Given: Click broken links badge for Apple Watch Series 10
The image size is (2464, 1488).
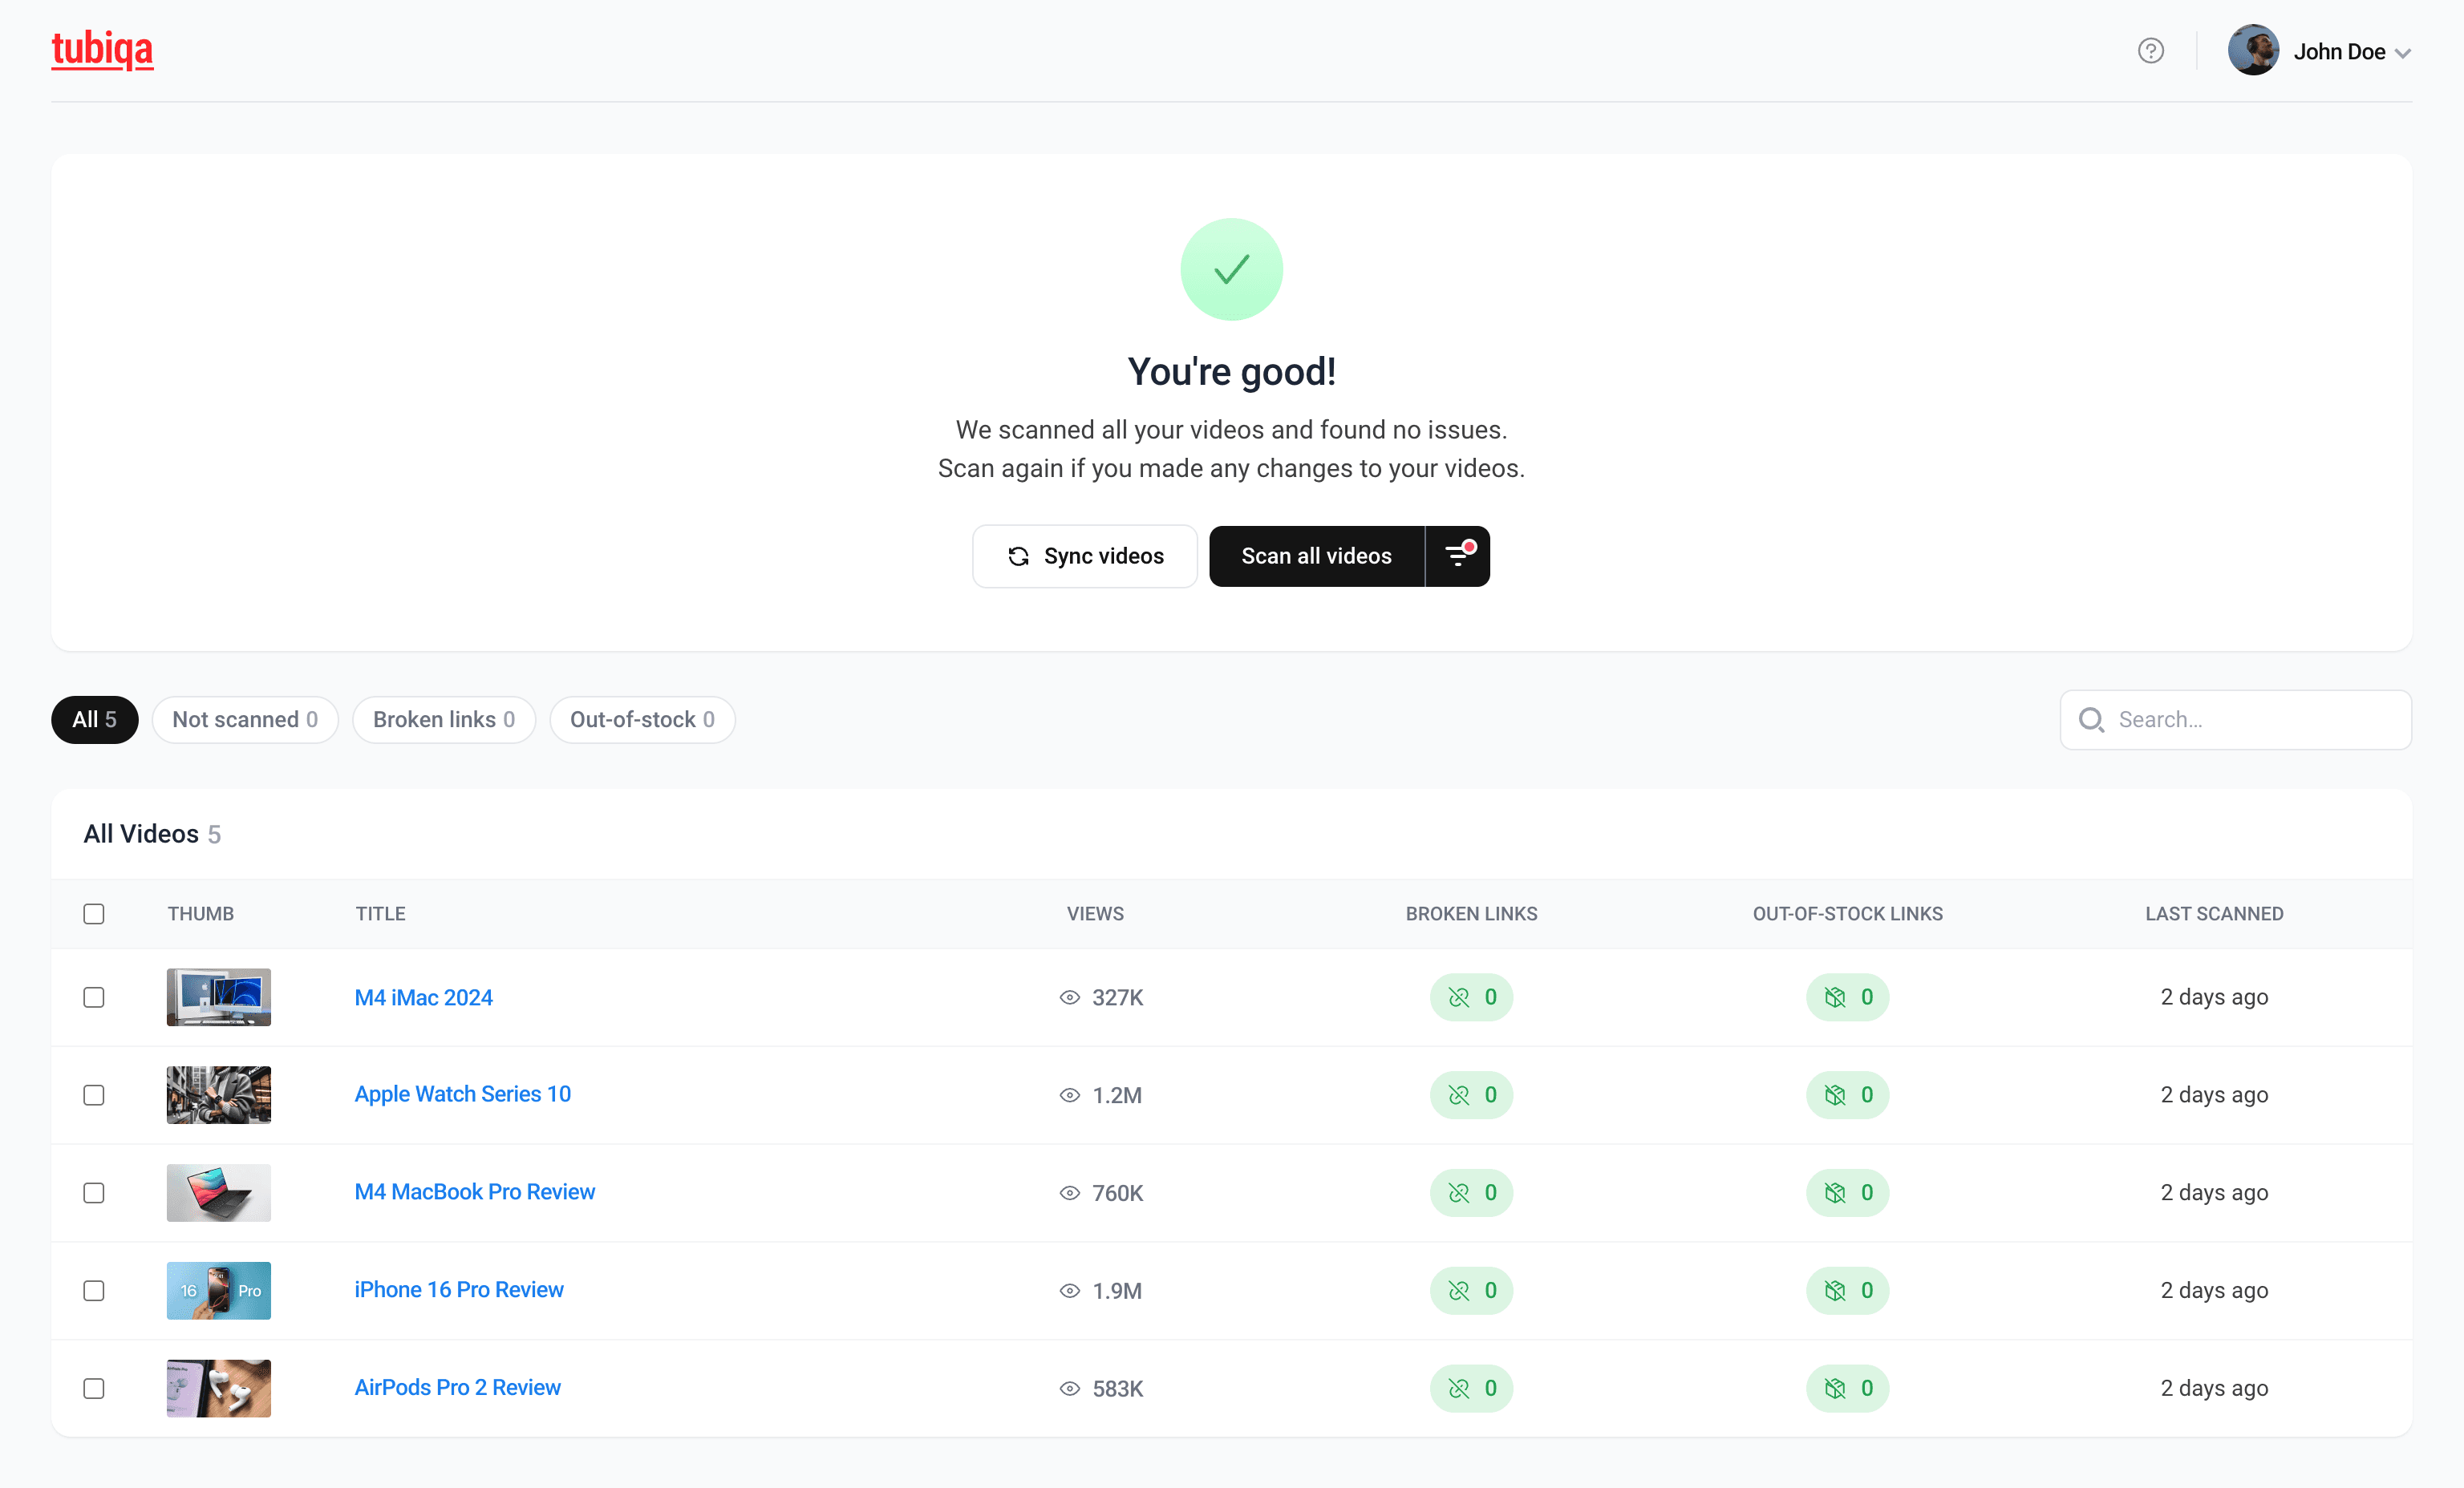Looking at the screenshot, I should [1472, 1095].
